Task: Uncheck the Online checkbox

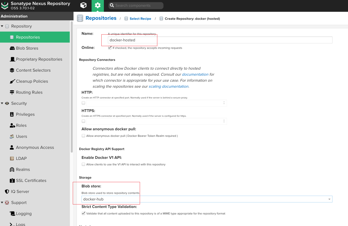Action: pyautogui.click(x=110, y=48)
